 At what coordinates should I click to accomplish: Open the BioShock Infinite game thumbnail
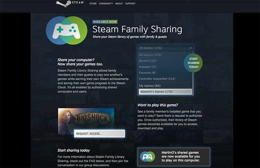tap(86, 121)
